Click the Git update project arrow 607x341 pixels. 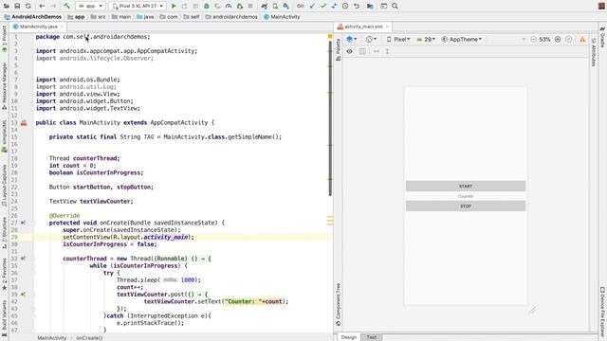pos(312,7)
